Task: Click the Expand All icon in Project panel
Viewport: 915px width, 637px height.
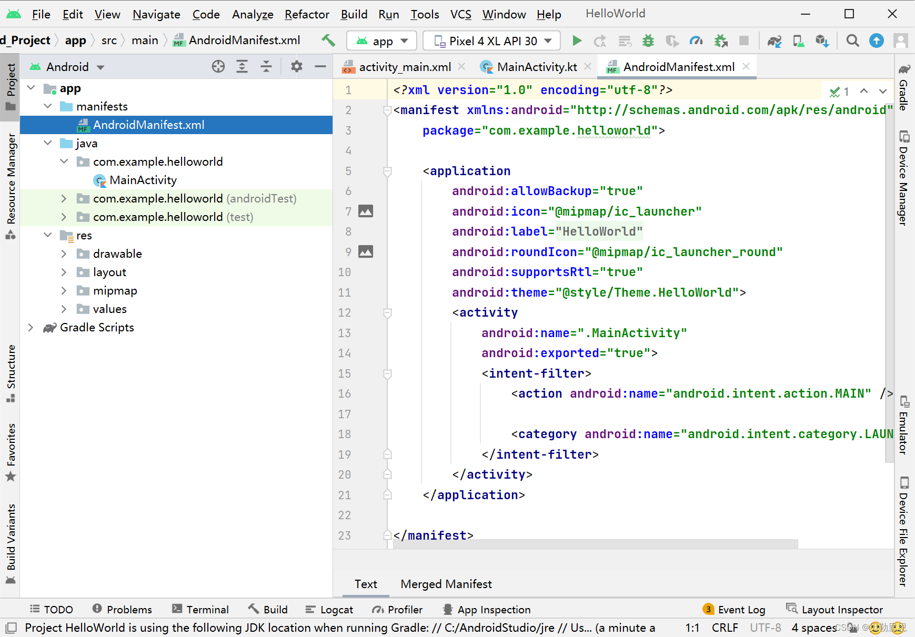Action: (x=242, y=66)
